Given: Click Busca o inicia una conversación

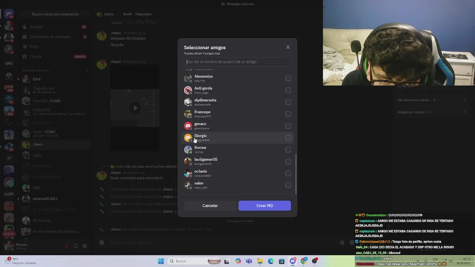Looking at the screenshot, I should (x=55, y=14).
